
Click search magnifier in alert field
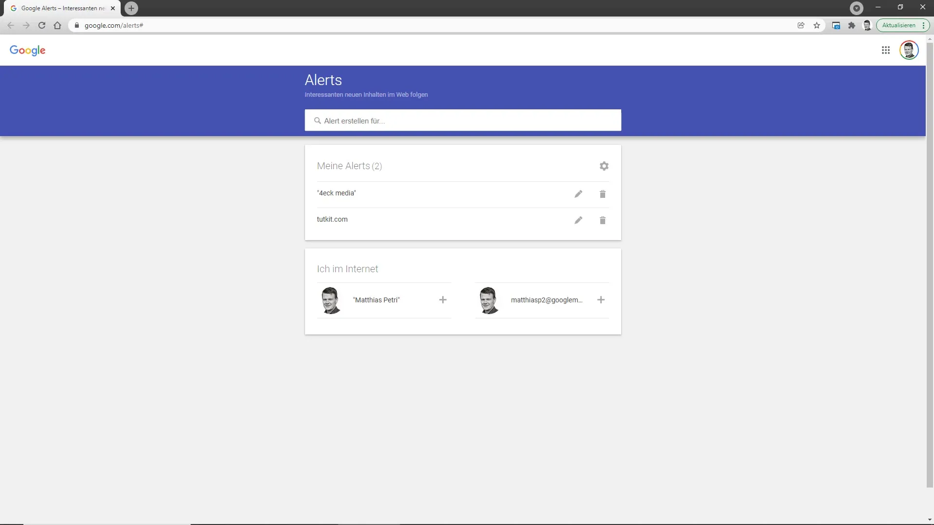(x=318, y=121)
